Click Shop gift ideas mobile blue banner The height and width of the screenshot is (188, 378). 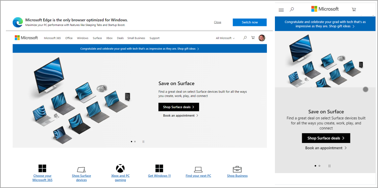342,26
